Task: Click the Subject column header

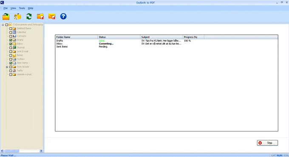Action: (161, 37)
